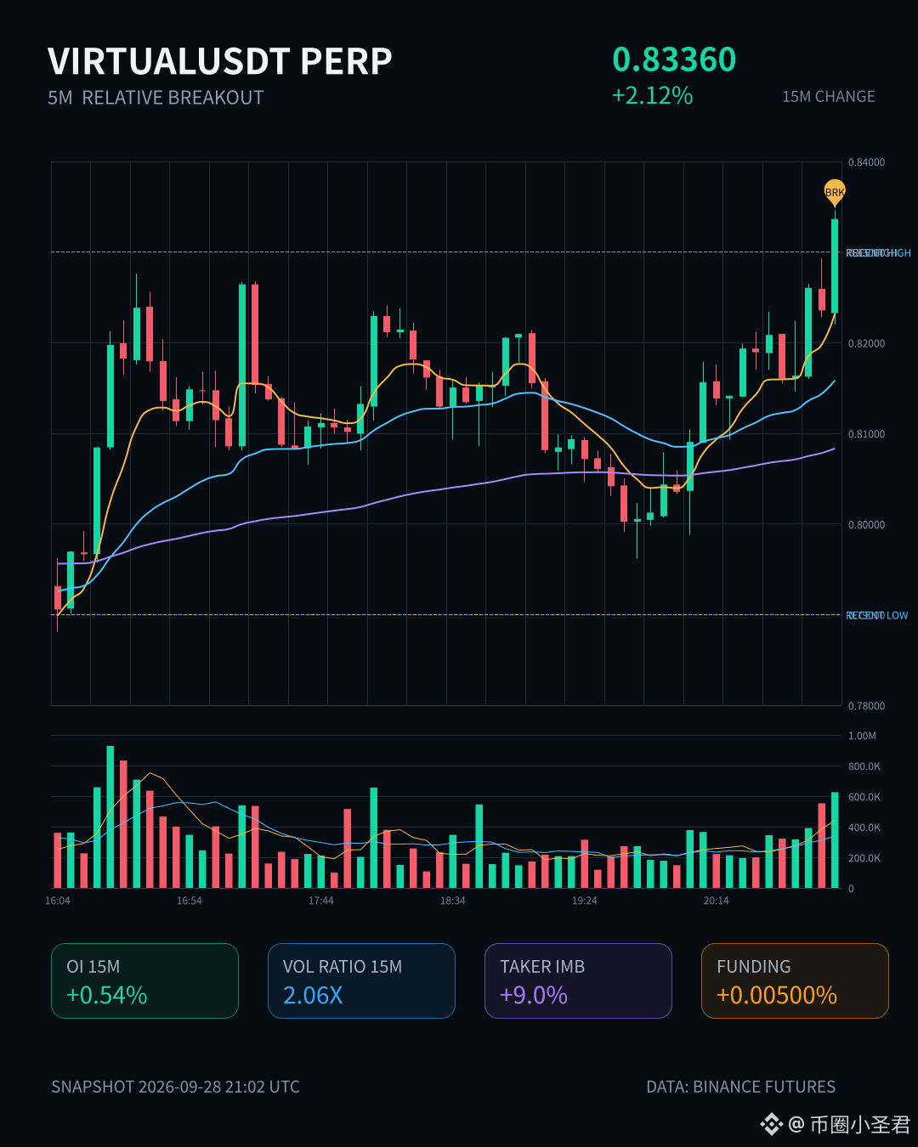
Task: Click the 16:04 time axis label
Action: 58,901
